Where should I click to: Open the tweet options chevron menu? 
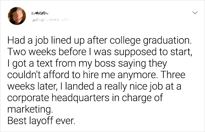195,13
